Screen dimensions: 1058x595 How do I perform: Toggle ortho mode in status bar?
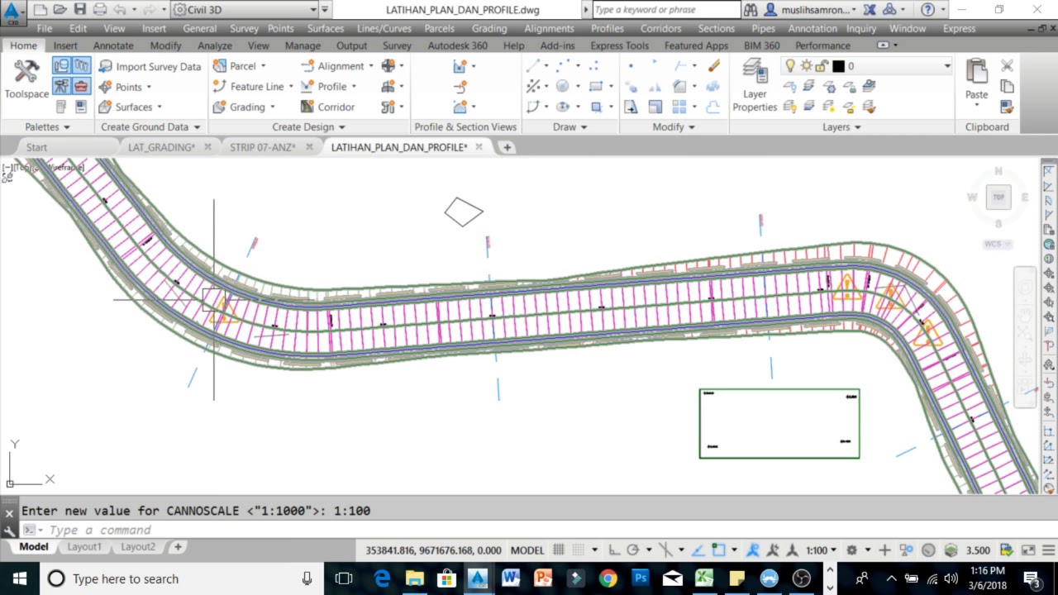click(x=614, y=550)
